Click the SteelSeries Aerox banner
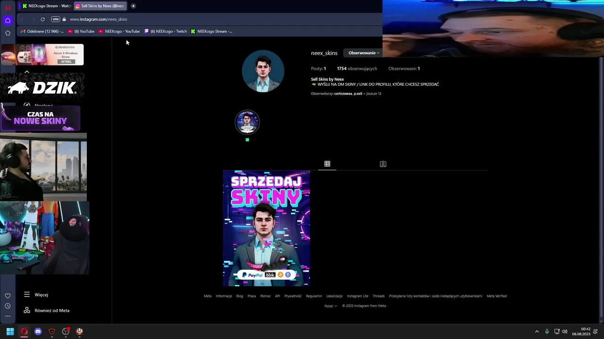 (x=42, y=55)
